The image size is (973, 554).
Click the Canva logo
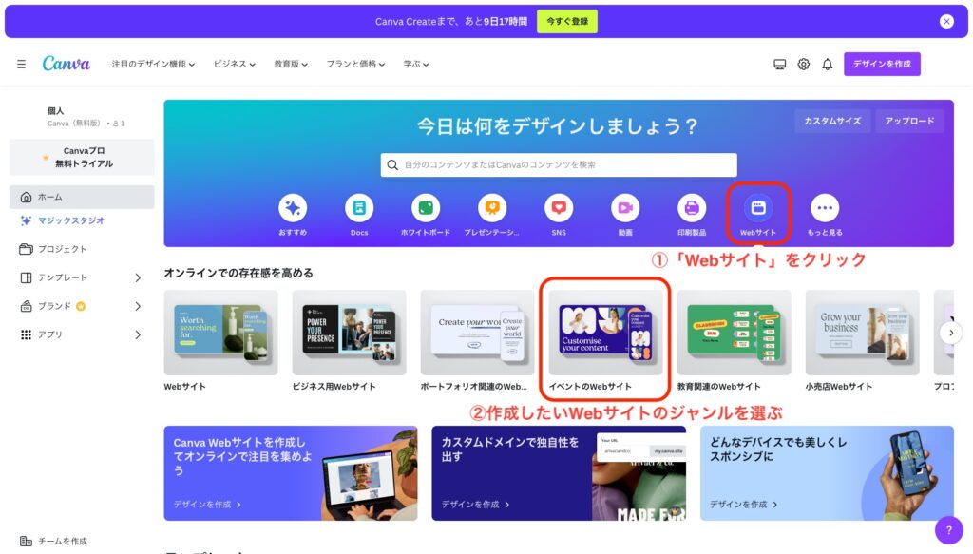[x=66, y=64]
